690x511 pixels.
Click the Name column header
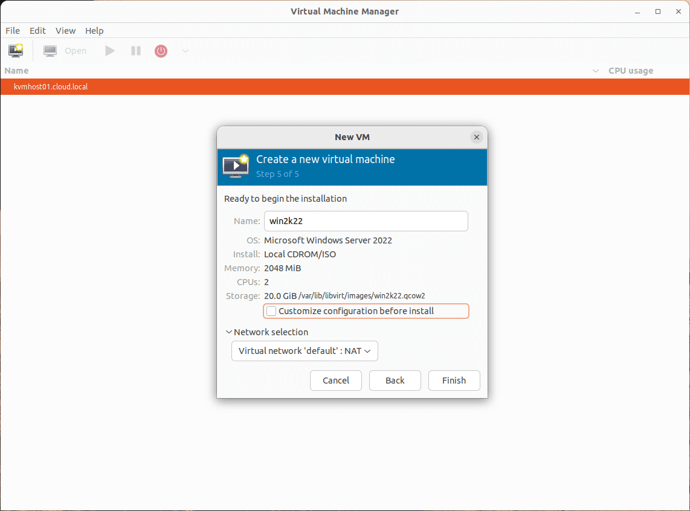17,71
